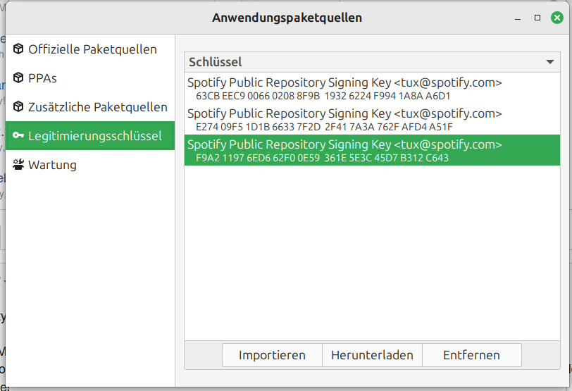Click the Herunterladen button
572x391 pixels.
pyautogui.click(x=372, y=355)
